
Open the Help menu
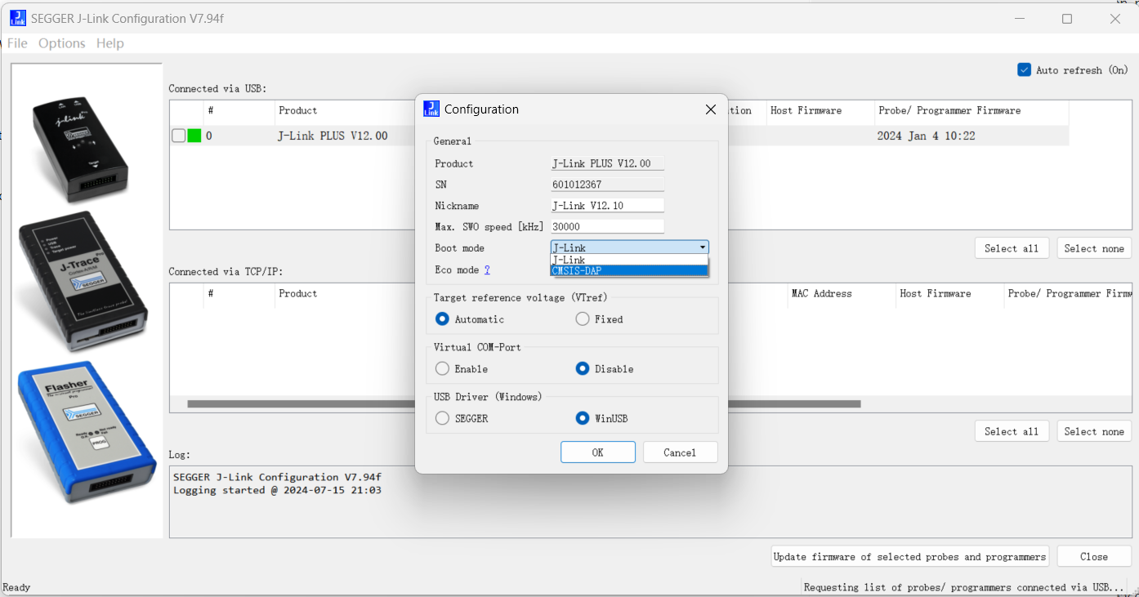point(110,43)
